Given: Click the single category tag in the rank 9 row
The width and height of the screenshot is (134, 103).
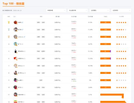Looking at the screenshot, I should pos(41,80).
